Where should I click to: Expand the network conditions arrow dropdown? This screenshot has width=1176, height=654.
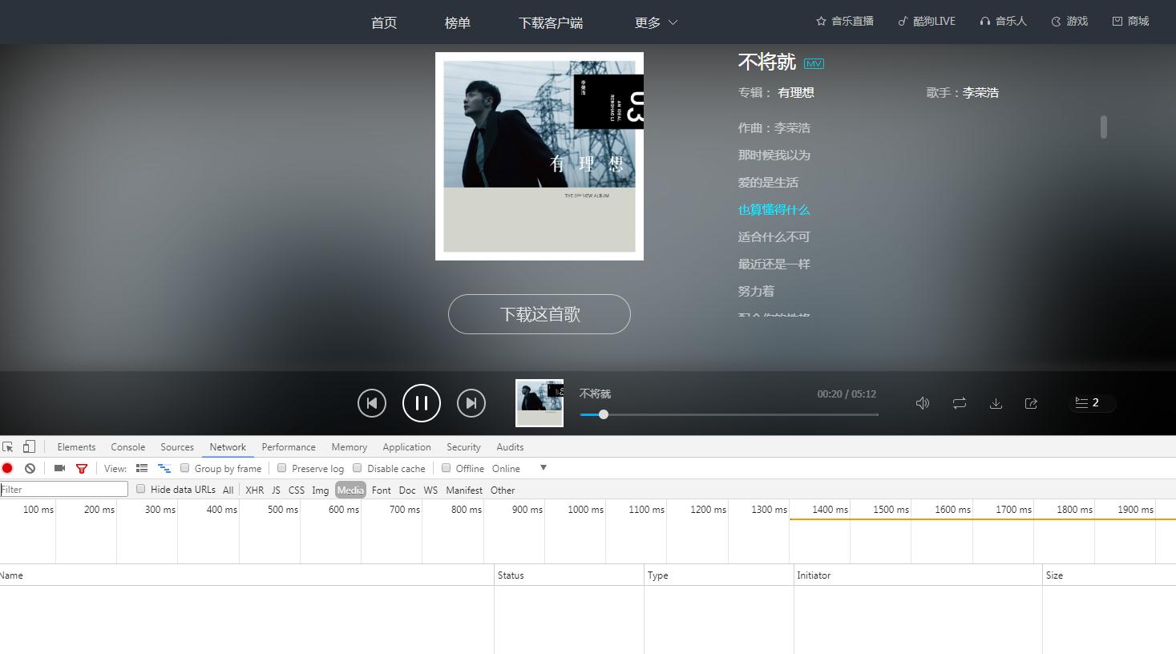click(x=544, y=468)
